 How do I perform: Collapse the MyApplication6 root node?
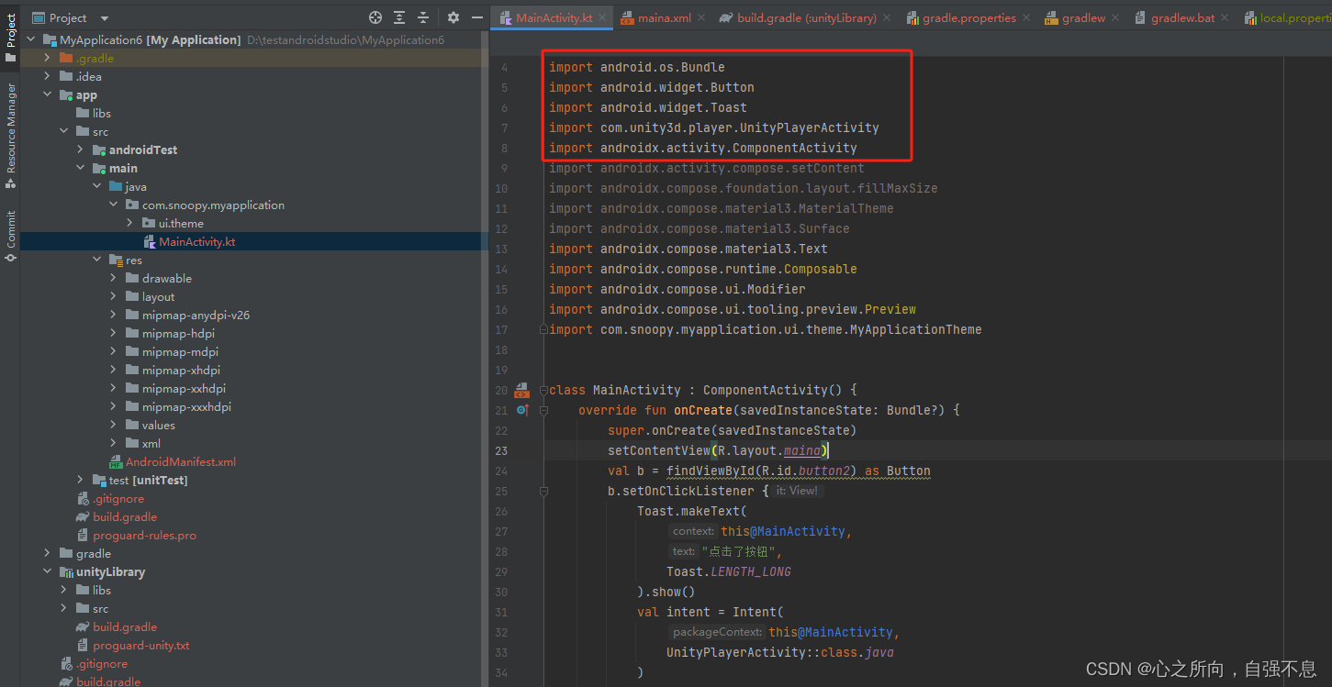point(31,39)
